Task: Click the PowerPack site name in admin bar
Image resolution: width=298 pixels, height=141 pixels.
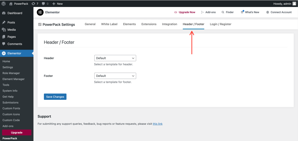Action: pyautogui.click(x=21, y=3)
